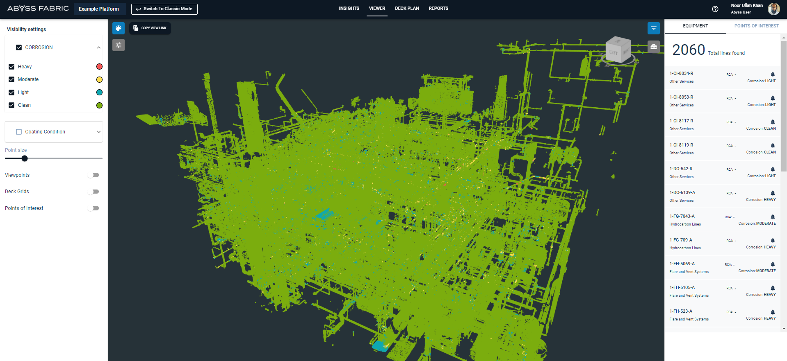
Task: Switch to the Points of Interest tab
Action: (756, 26)
